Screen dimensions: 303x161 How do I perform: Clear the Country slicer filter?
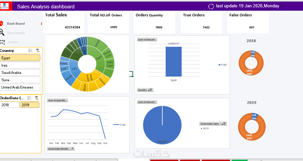pyautogui.click(x=38, y=50)
